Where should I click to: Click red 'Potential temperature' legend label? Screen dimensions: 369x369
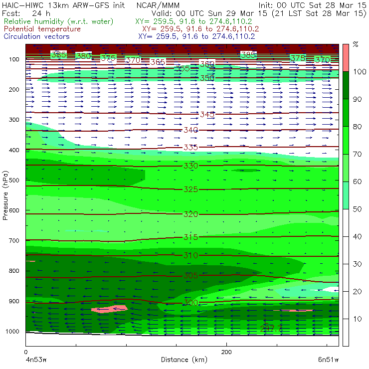tap(42, 29)
